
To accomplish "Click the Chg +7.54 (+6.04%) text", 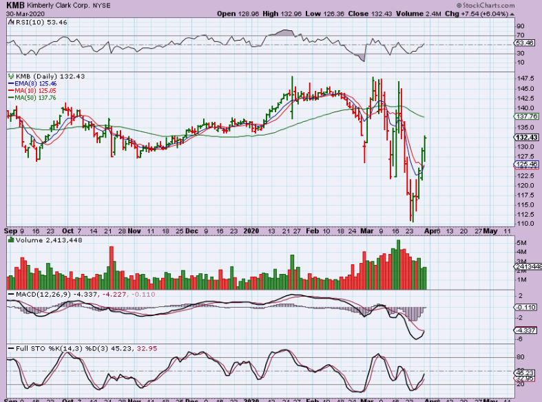I will point(477,14).
